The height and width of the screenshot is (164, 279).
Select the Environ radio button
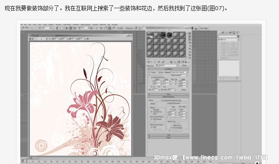tap(157, 72)
